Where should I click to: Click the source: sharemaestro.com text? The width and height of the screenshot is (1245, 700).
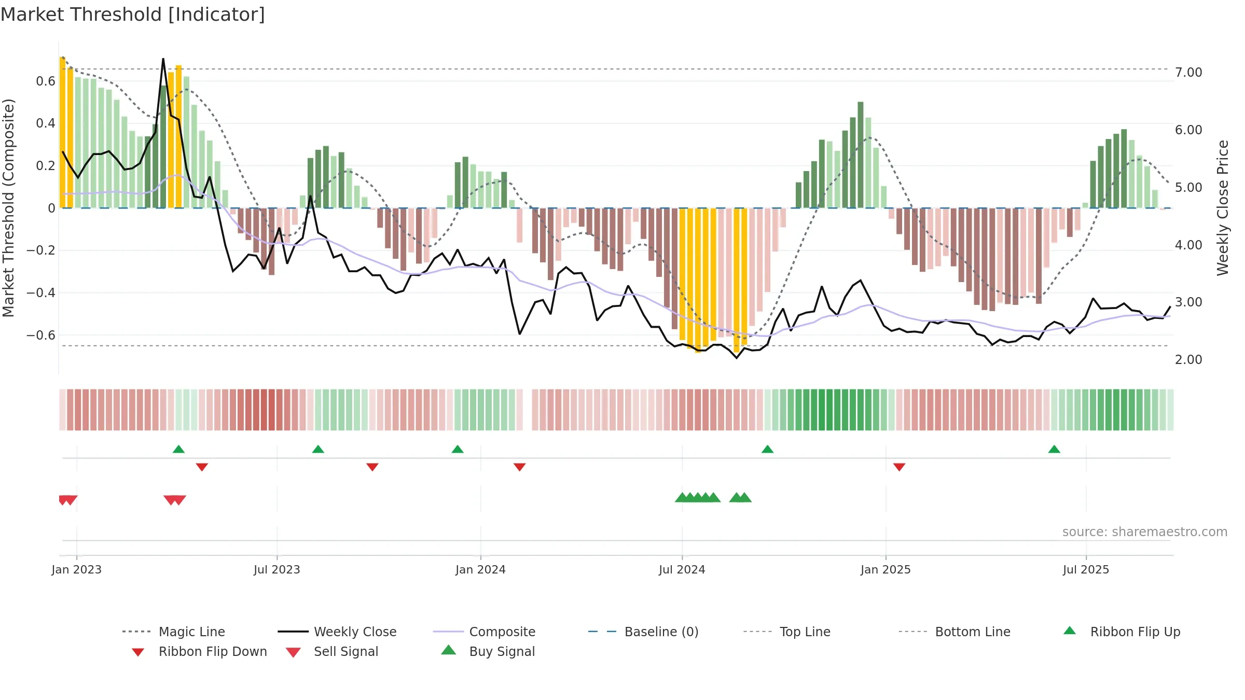1144,531
